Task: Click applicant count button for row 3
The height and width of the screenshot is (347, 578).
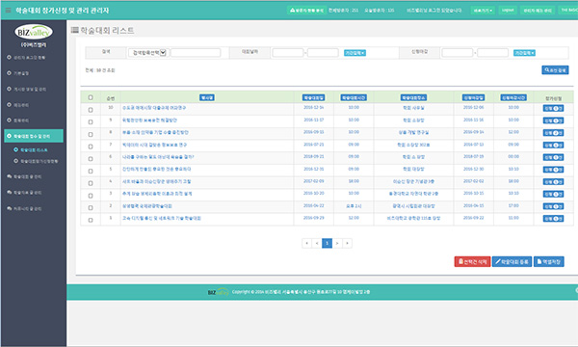Action: 553,194
